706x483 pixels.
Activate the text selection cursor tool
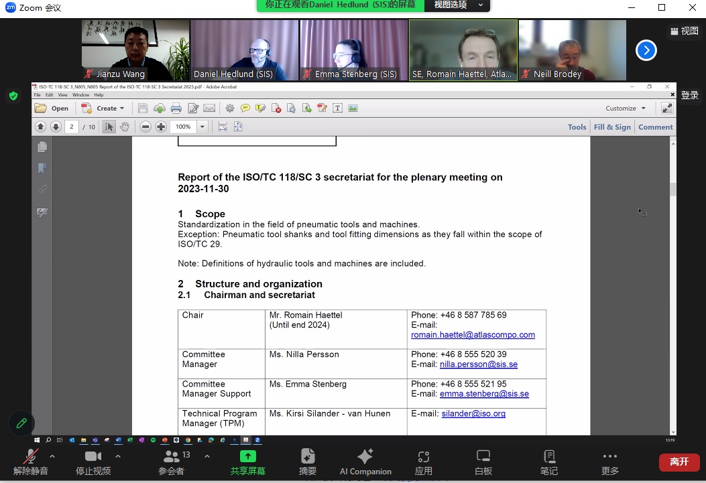click(x=109, y=127)
